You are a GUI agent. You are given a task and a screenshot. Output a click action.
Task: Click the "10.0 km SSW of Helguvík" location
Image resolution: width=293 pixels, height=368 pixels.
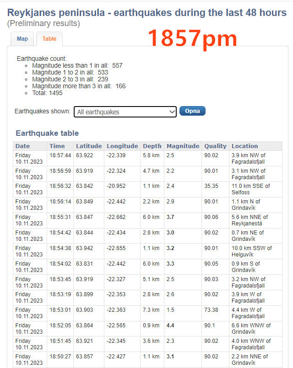(251, 251)
